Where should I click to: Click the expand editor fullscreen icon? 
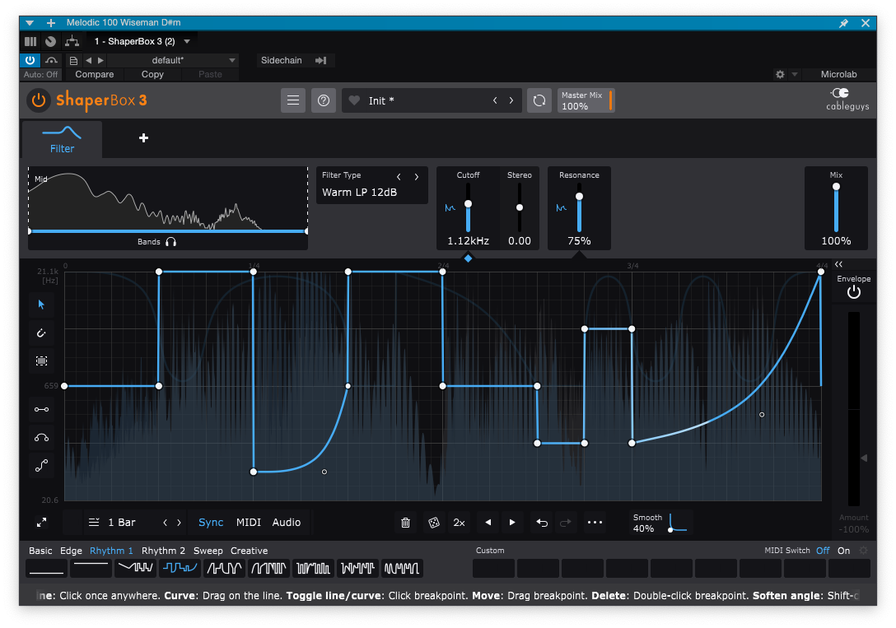[x=42, y=523]
